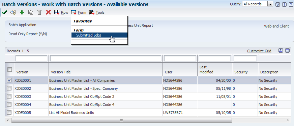Check the XJDE0003 row checkbox
The width and height of the screenshot is (294, 126).
(9, 97)
